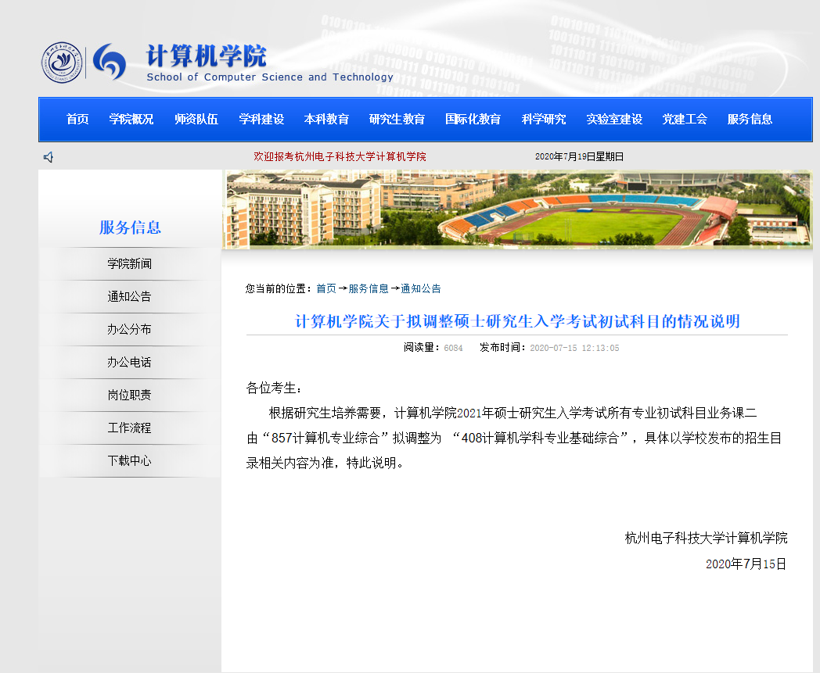Select 办公分布 in the sidebar

[130, 330]
